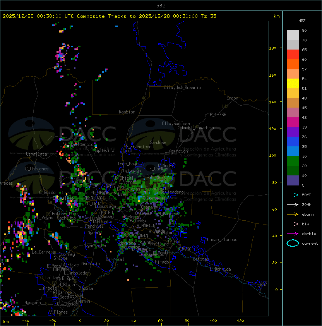Click the pink bip arrow icon
Screen dimensions: 322x326
click(293, 224)
